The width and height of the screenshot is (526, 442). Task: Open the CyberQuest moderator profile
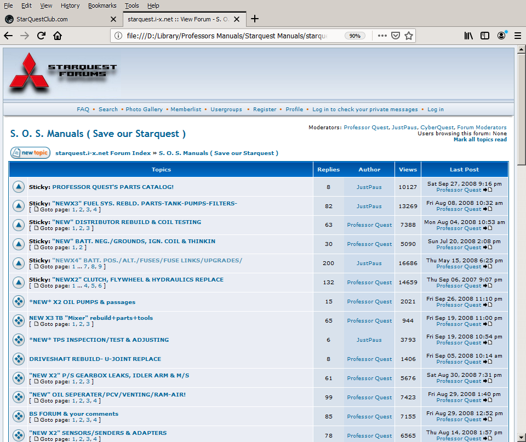tap(437, 128)
